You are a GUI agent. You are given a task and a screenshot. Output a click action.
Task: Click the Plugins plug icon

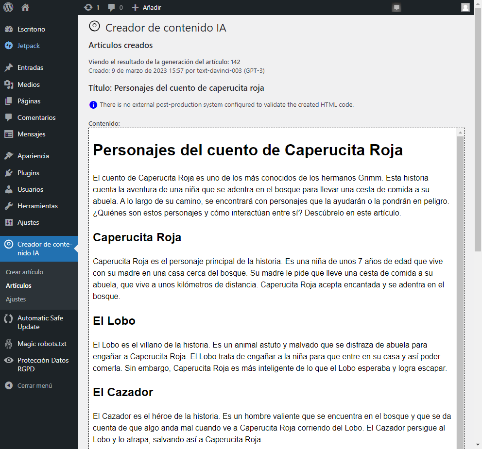[9, 173]
